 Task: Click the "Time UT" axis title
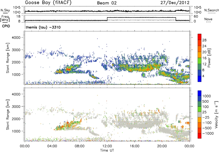[107, 150]
